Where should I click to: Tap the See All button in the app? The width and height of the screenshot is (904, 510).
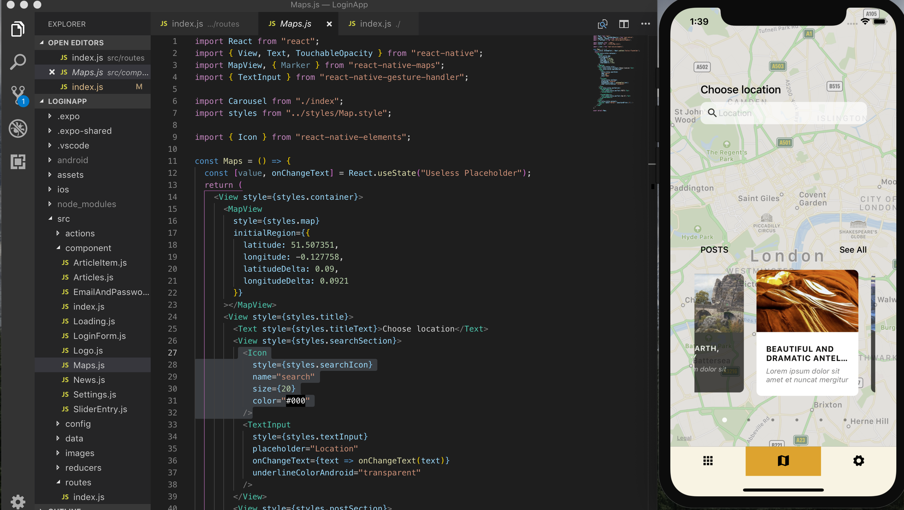(852, 249)
